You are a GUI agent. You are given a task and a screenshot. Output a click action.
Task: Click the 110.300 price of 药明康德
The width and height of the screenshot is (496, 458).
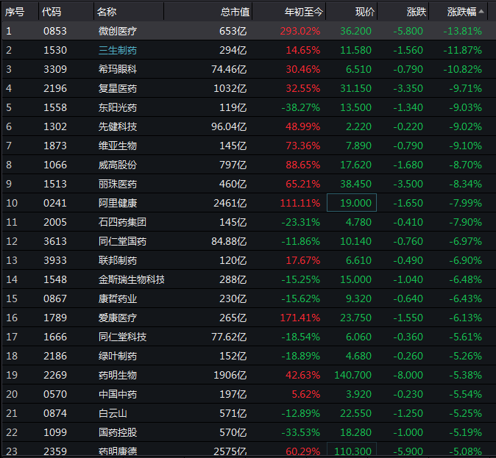point(352,450)
